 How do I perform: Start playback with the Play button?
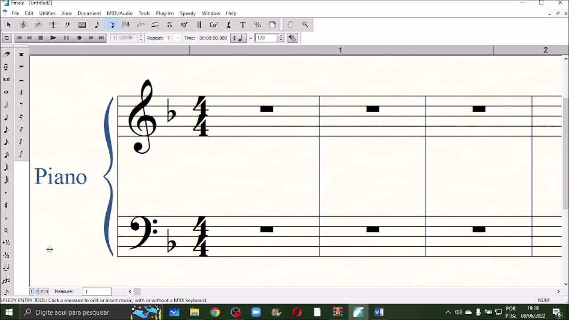pyautogui.click(x=53, y=38)
